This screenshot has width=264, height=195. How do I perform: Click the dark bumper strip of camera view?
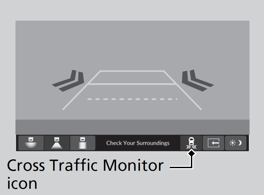pyautogui.click(x=132, y=127)
